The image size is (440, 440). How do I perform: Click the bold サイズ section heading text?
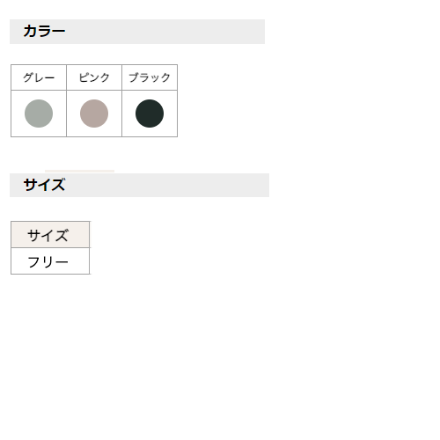tap(44, 185)
